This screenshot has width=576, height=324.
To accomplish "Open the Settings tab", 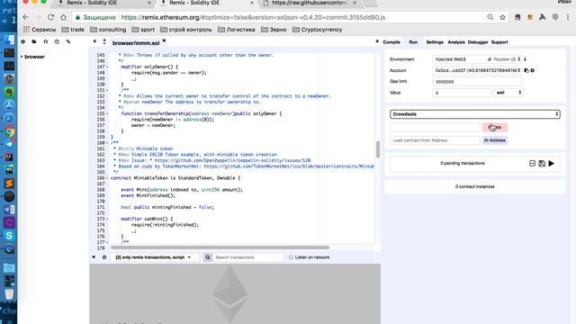I will [x=435, y=42].
